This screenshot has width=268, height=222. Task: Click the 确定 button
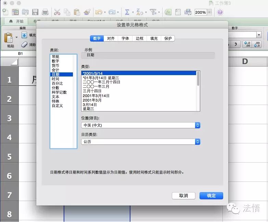pos(211,196)
